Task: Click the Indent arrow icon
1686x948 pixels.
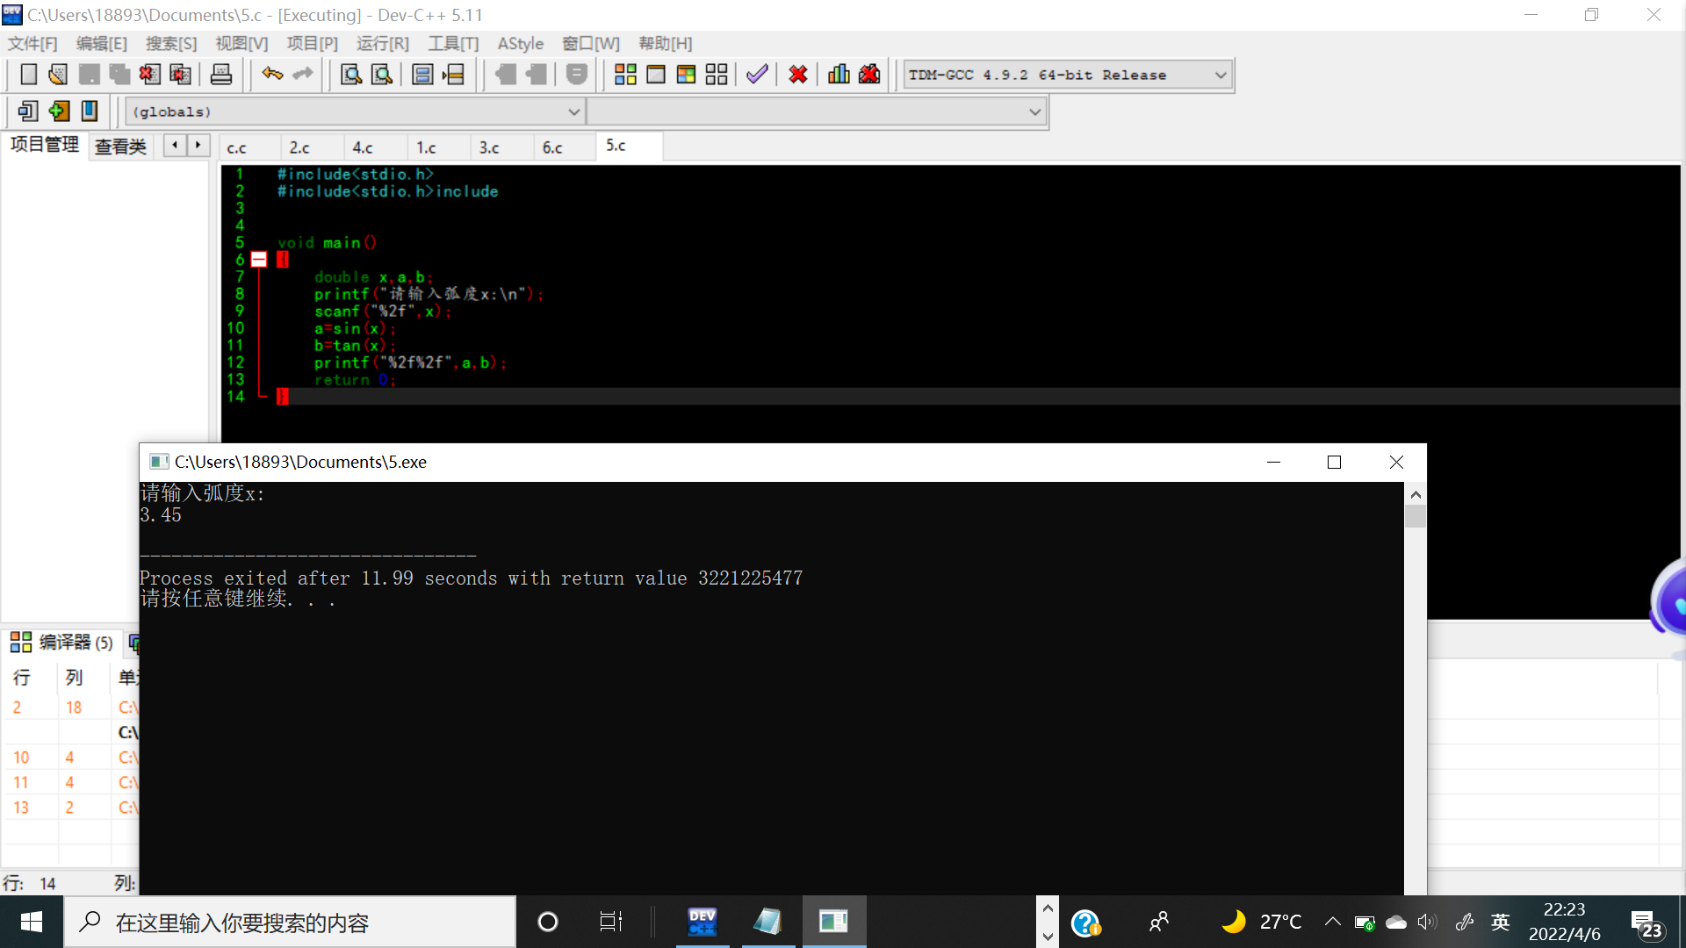Action: click(506, 75)
